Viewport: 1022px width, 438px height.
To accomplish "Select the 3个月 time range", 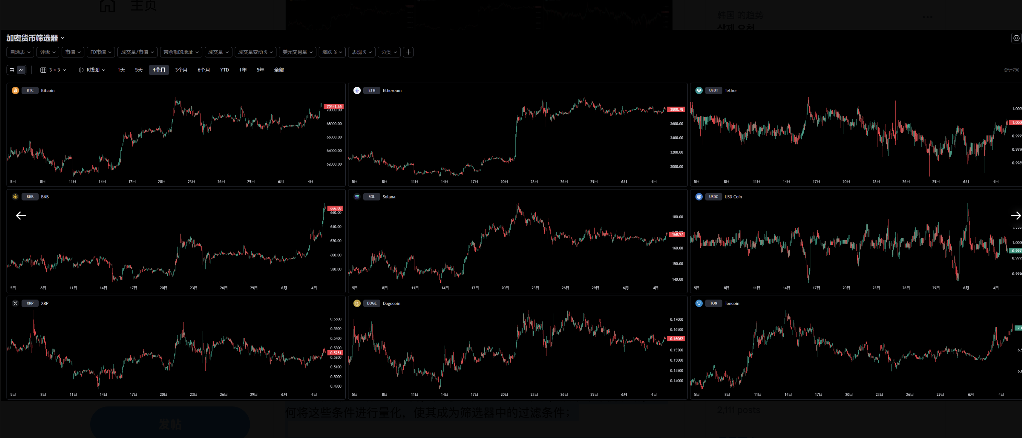I will point(181,70).
